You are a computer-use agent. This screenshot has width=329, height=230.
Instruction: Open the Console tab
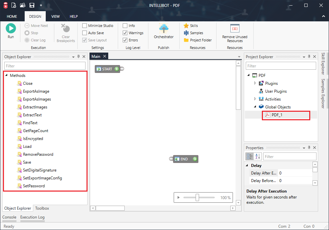point(9,217)
